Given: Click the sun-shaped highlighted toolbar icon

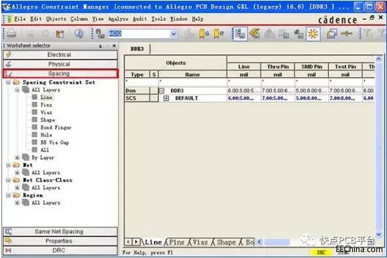Looking at the screenshot, I should (313, 33).
